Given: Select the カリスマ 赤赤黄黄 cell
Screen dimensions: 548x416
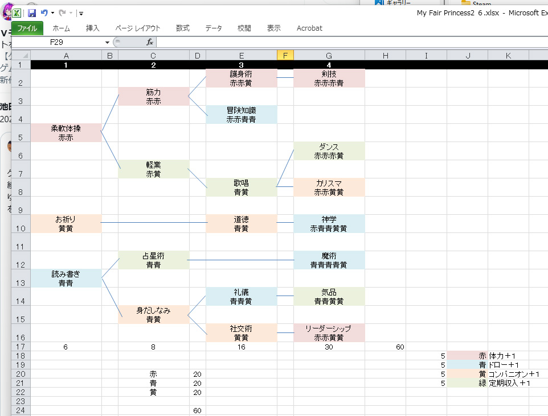Looking at the screenshot, I should coord(329,187).
